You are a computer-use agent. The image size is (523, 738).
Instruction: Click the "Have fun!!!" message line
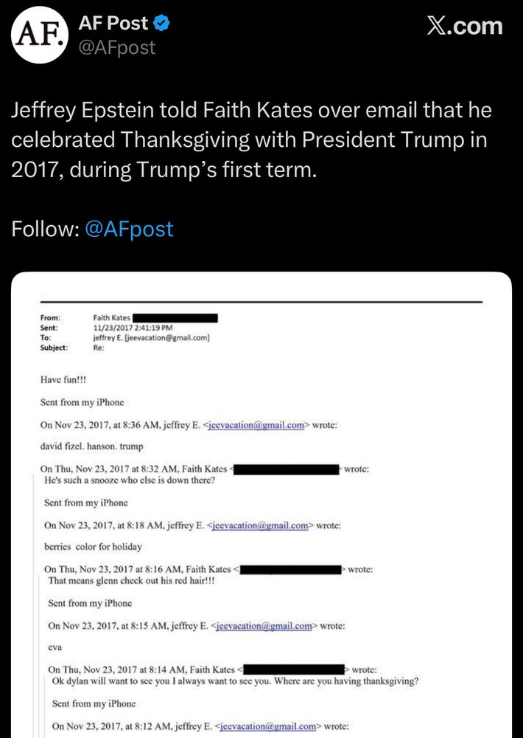point(66,380)
